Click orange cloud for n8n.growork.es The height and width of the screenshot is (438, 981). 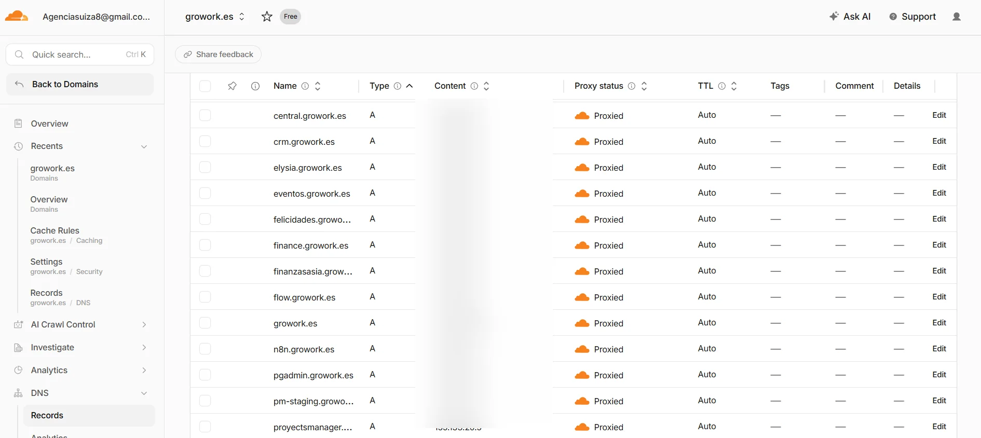[x=582, y=349]
